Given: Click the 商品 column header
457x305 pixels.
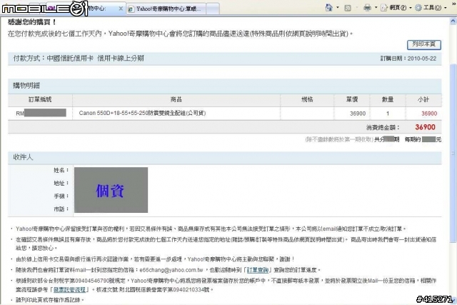Looking at the screenshot, I should (176, 99).
